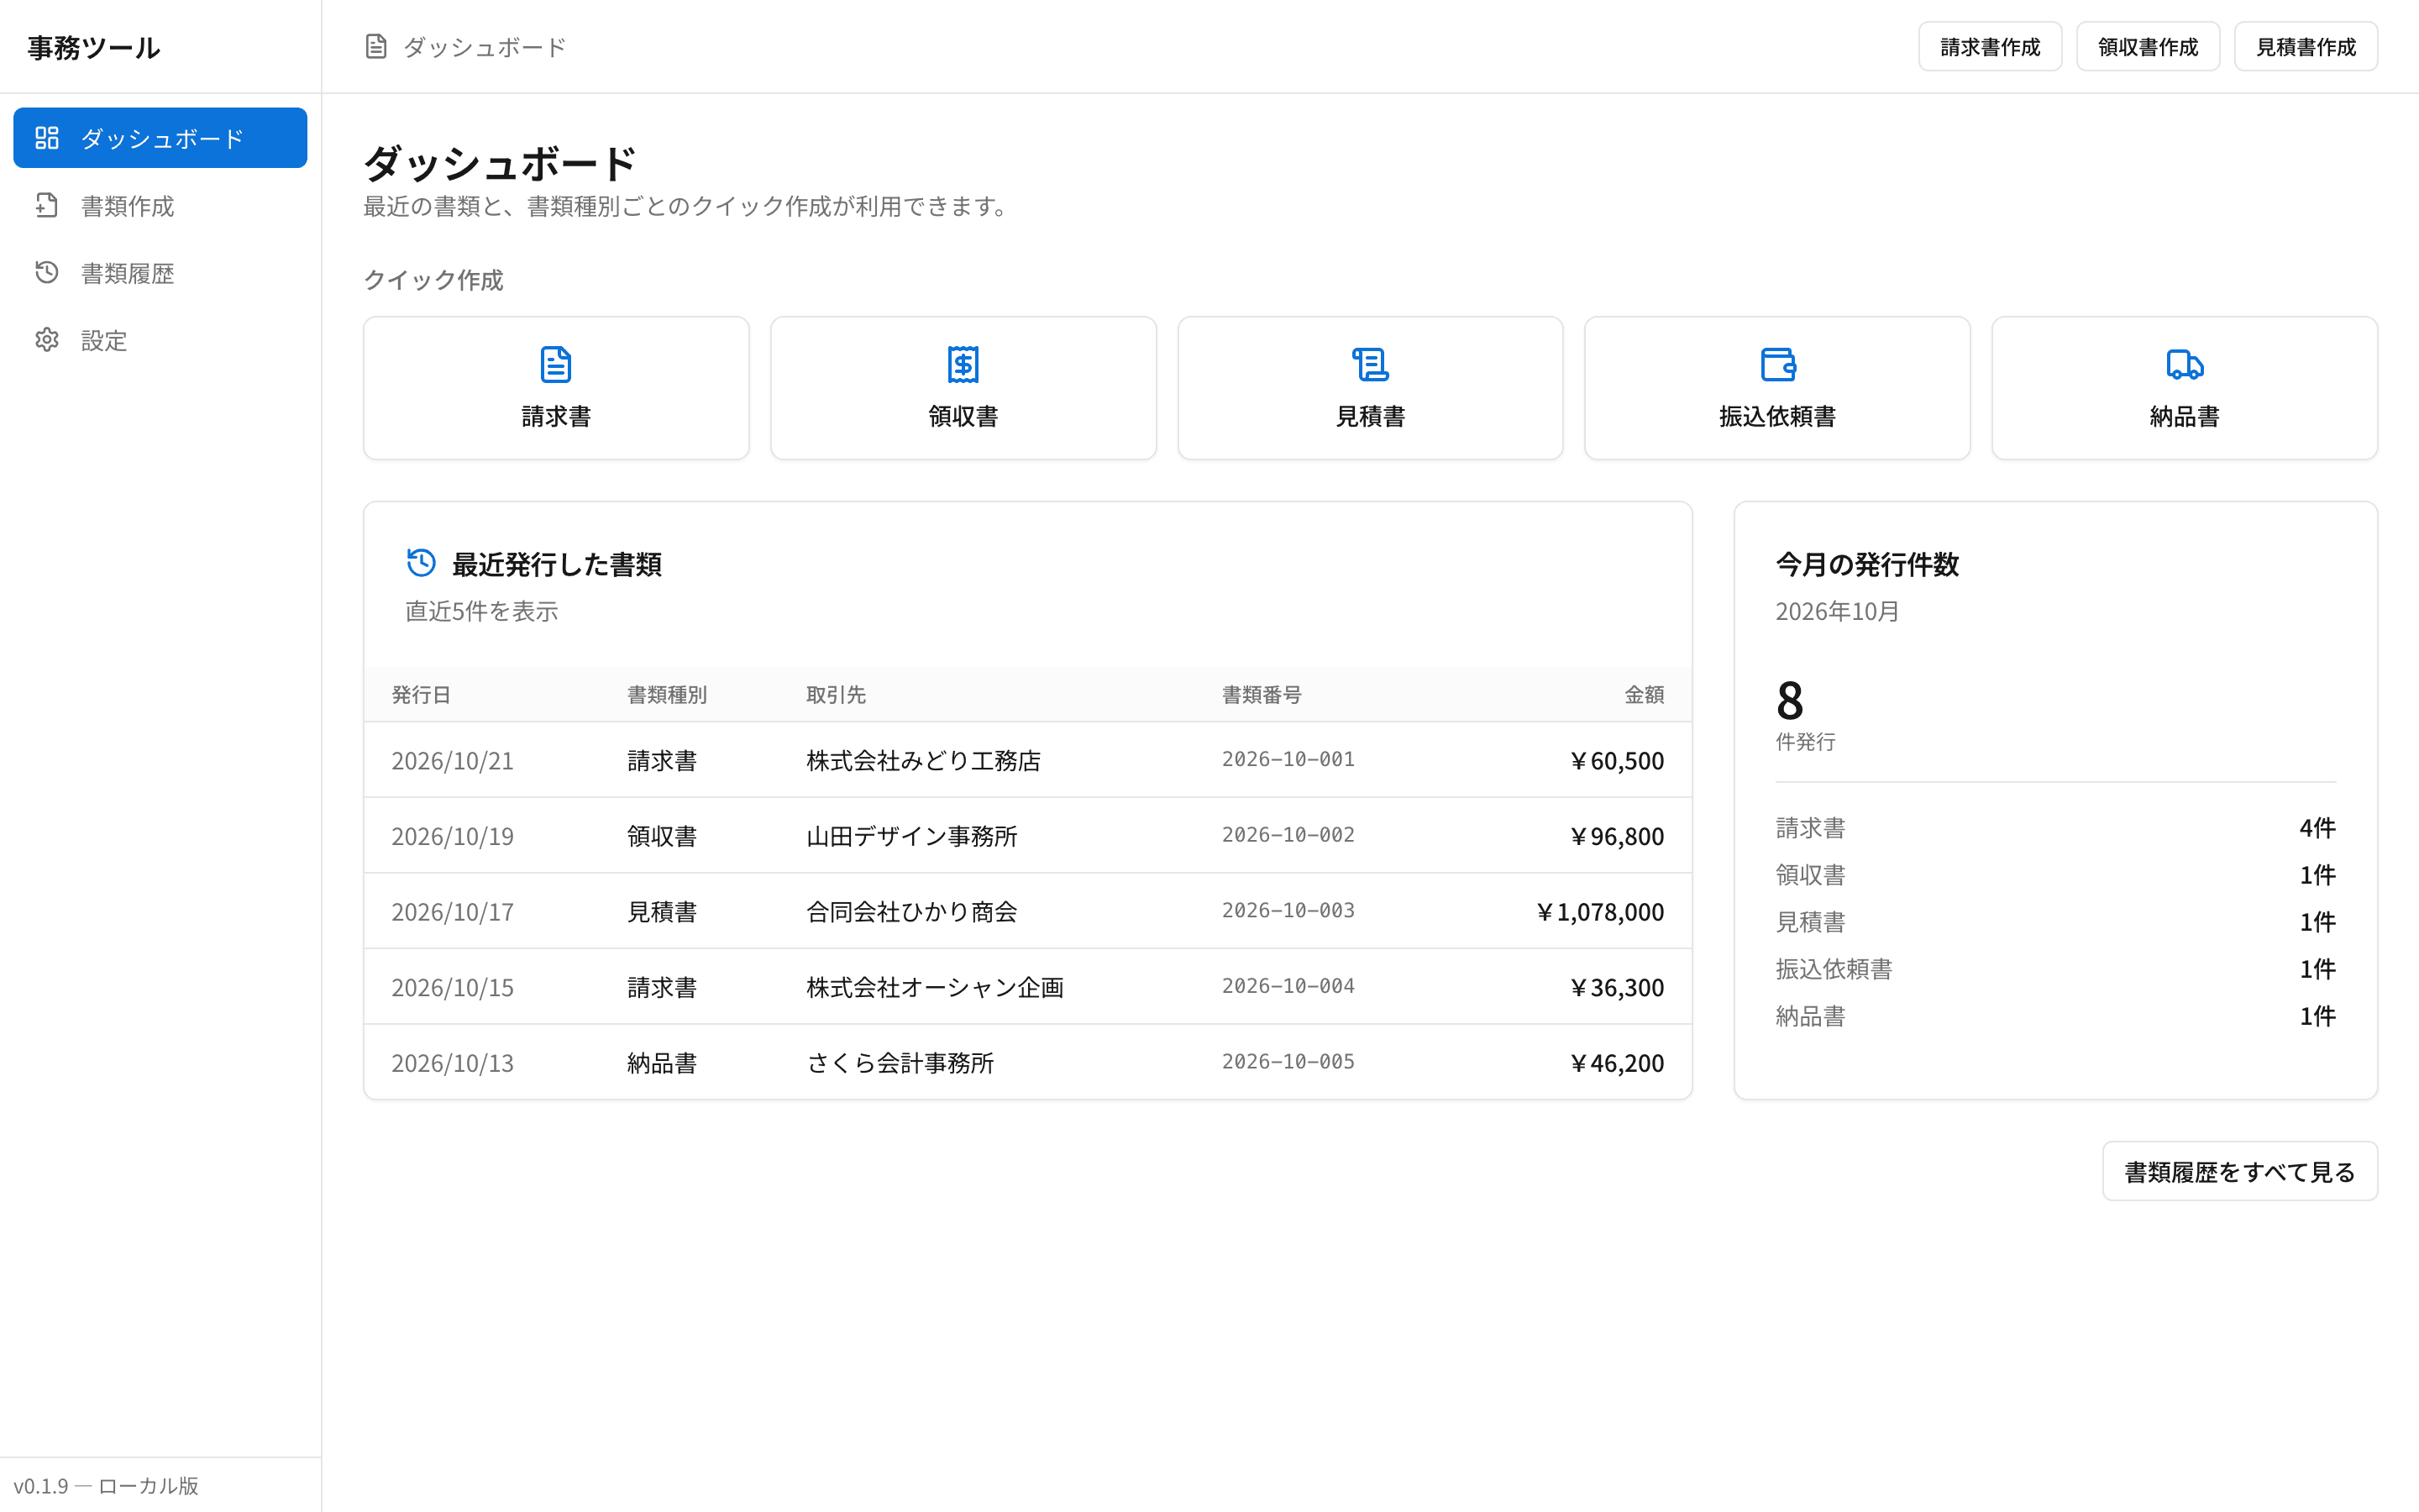Viewport: 2419px width, 1512px height.
Task: Select the 請求書 quick create card label
Action: [556, 416]
